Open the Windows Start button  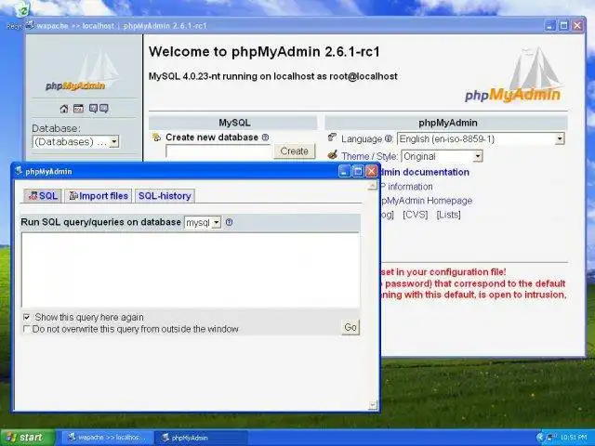click(x=28, y=438)
